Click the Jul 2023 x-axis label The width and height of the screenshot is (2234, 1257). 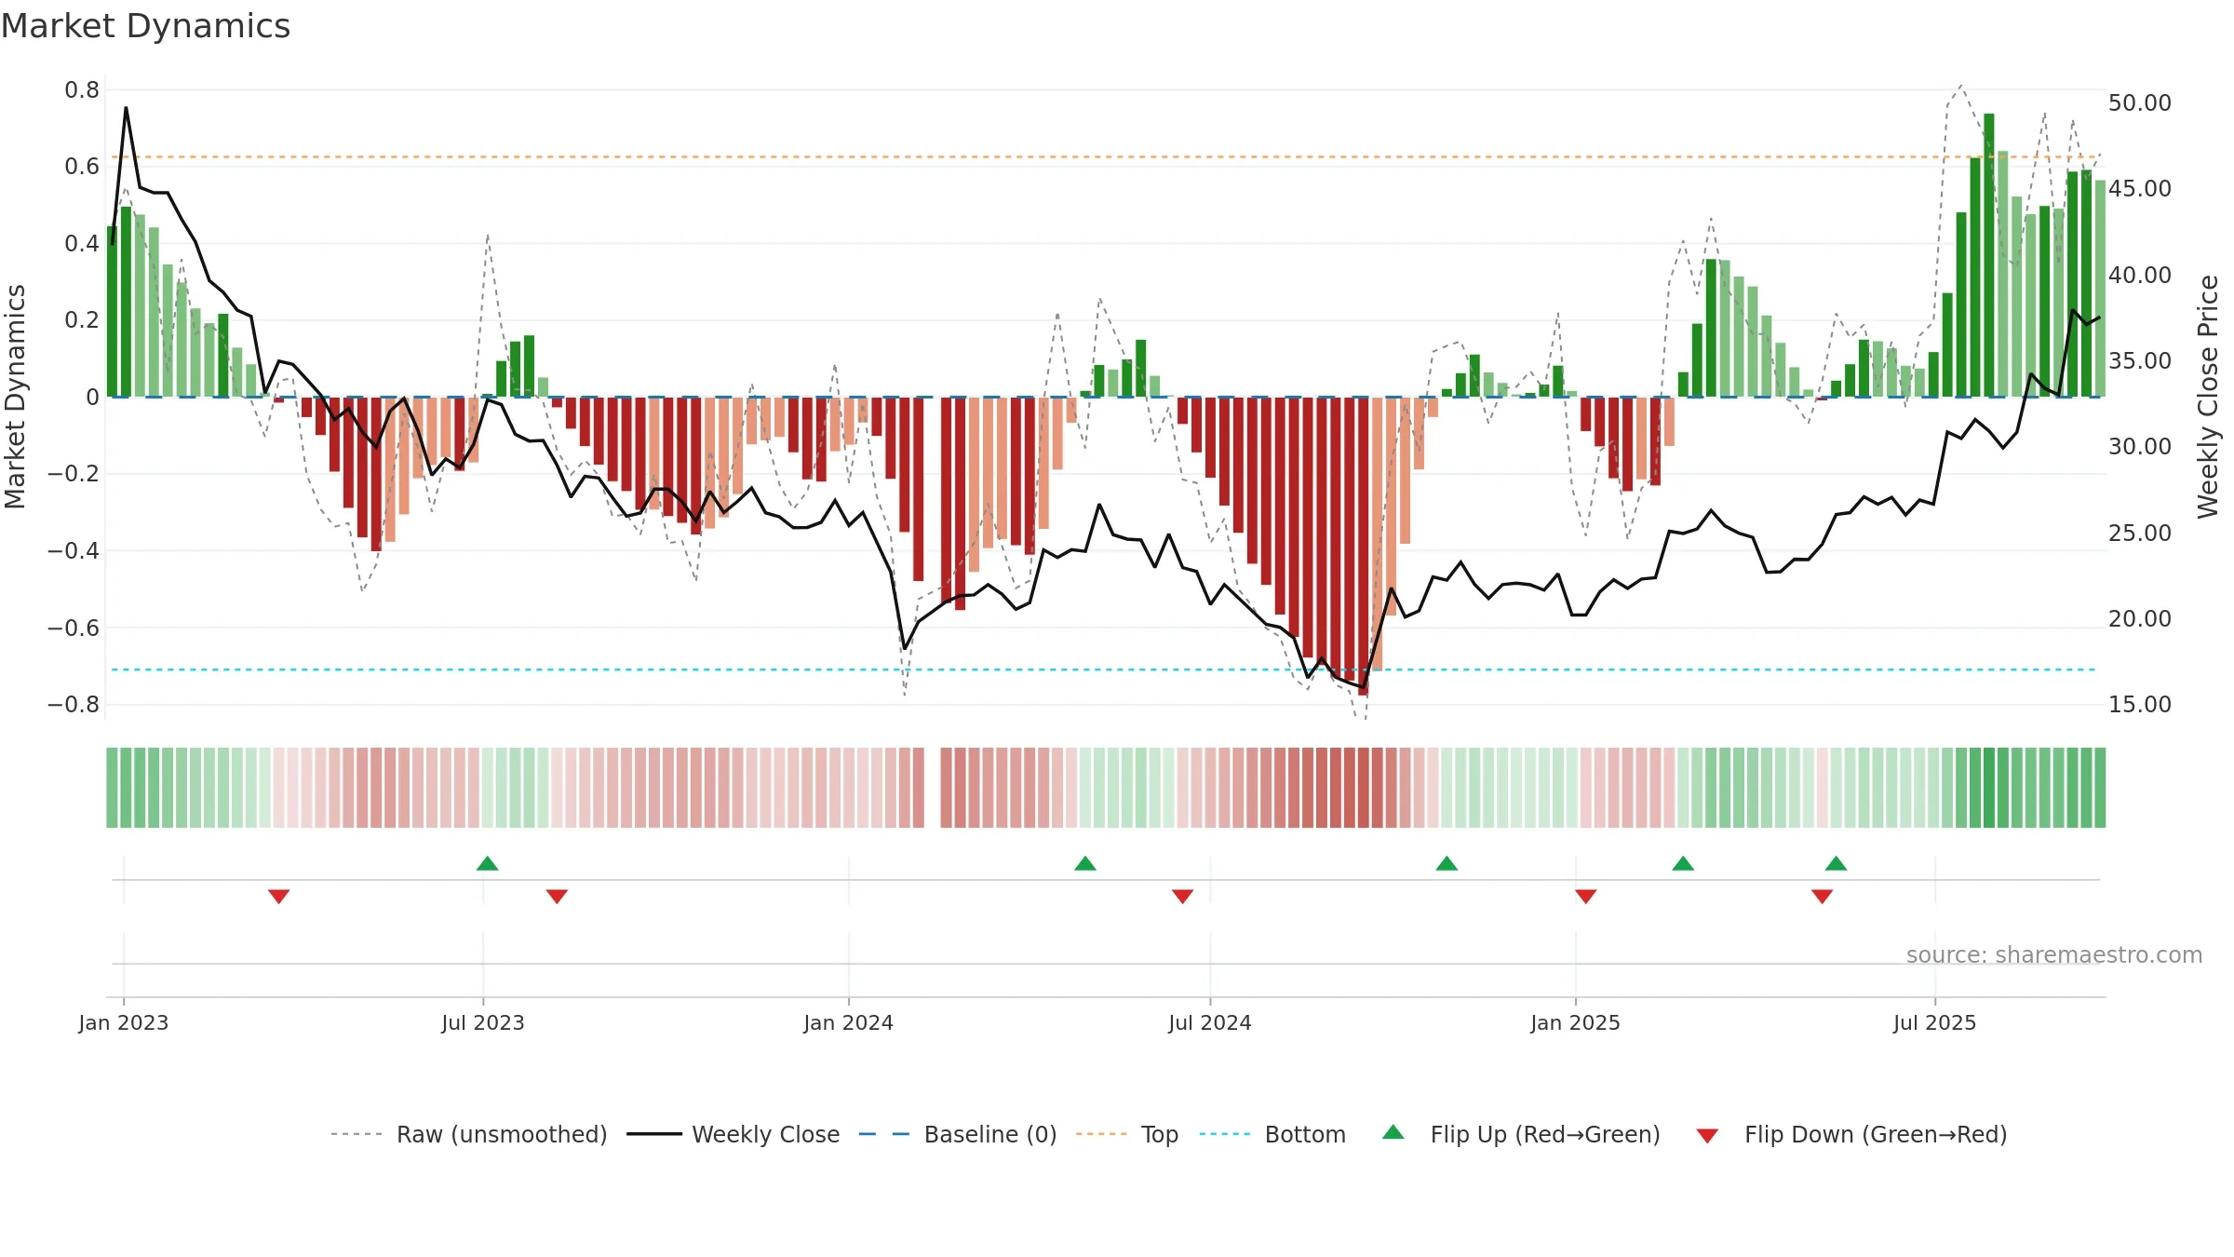pos(483,1022)
